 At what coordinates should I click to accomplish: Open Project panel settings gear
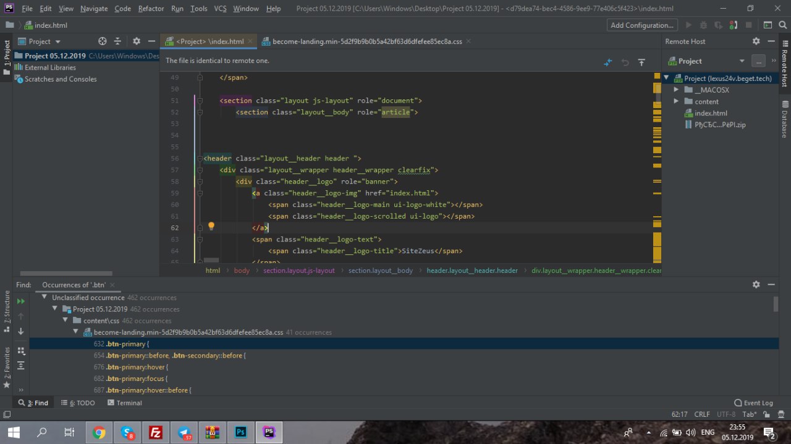(x=137, y=41)
